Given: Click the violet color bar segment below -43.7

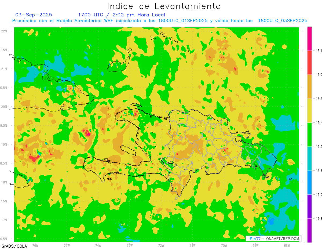Looking at the screenshot, I should [309, 206].
